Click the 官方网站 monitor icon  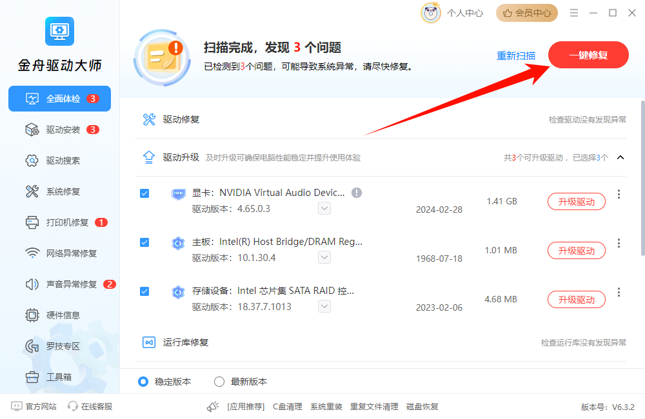17,406
